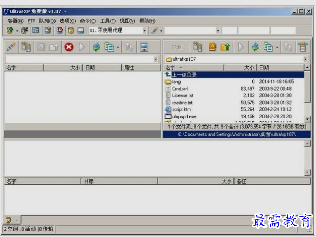The height and width of the screenshot is (237, 316).
Task: Open the 容器(N) menu
Action: (x=16, y=21)
